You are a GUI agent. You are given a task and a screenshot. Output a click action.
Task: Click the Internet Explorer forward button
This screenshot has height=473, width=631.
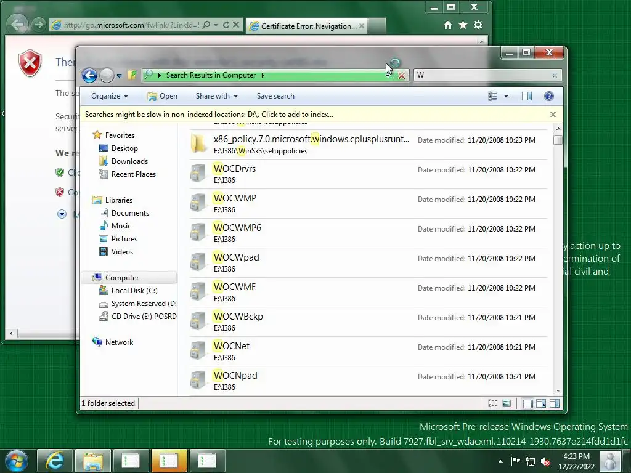38,25
